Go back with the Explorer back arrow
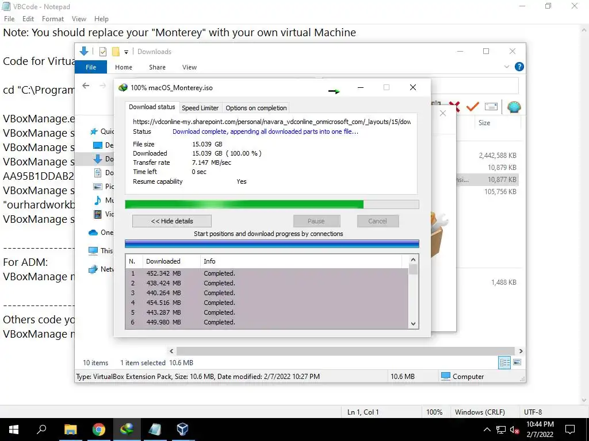 (86, 86)
